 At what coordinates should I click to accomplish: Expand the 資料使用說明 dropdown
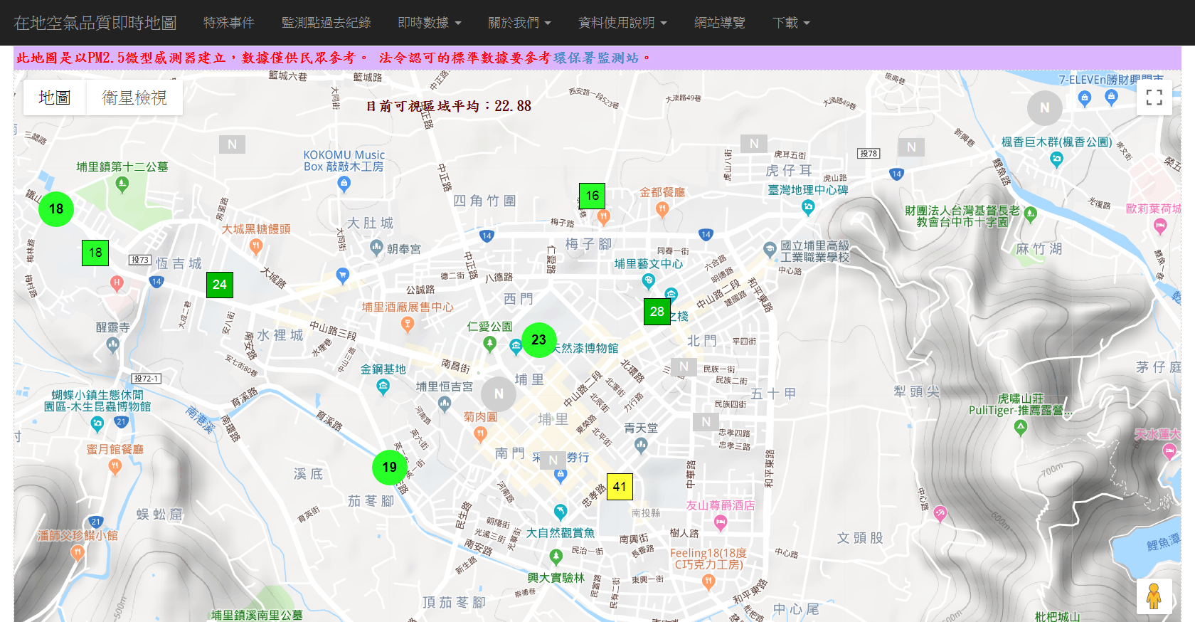pos(622,23)
